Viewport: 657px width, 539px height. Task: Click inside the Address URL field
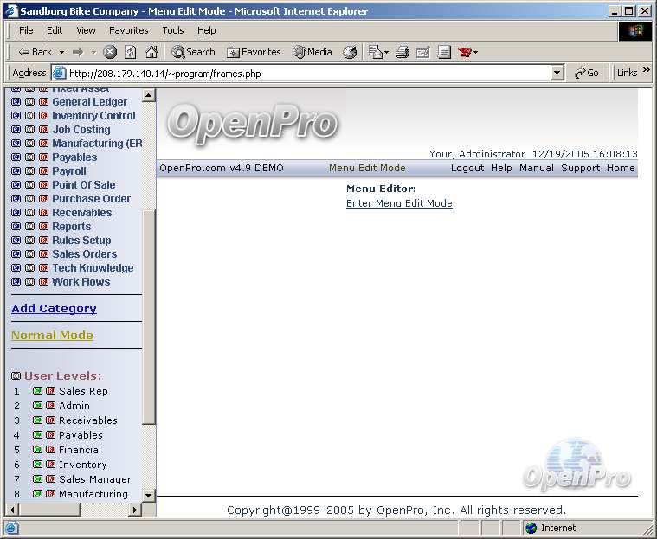tap(303, 74)
